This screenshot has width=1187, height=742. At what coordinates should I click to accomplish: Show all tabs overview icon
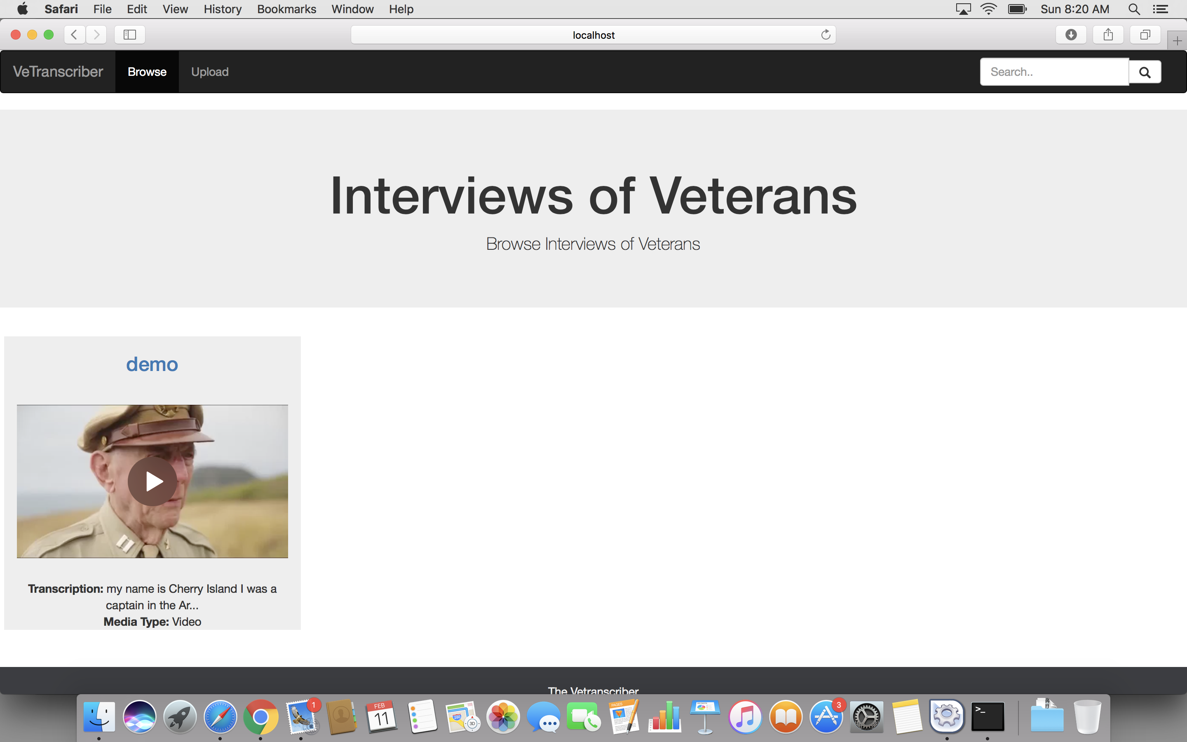tap(1145, 35)
